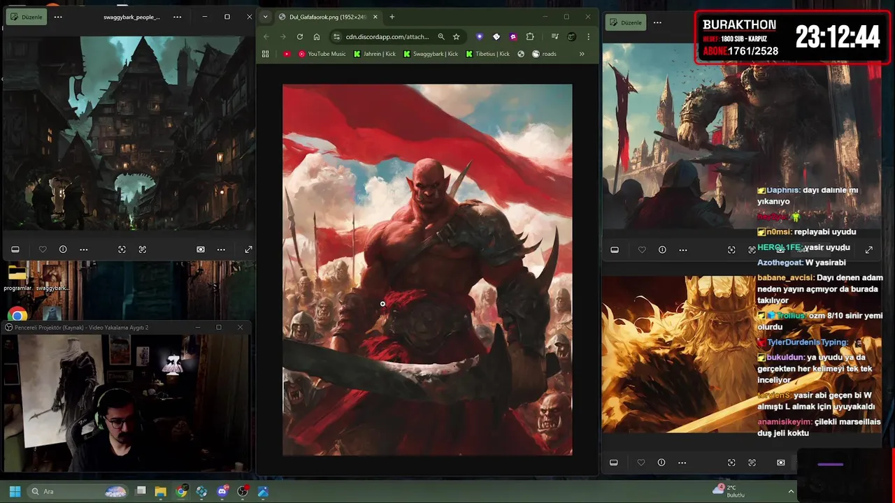Open Chrome apps grid in bookmarks bar

click(266, 54)
